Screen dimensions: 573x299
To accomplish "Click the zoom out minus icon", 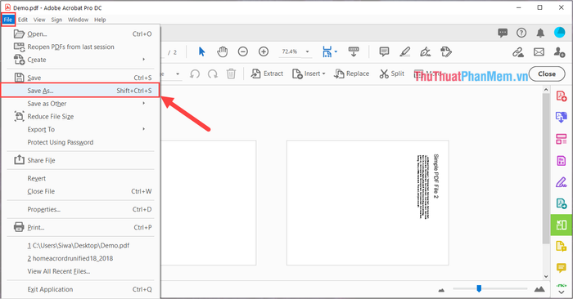I will point(242,51).
